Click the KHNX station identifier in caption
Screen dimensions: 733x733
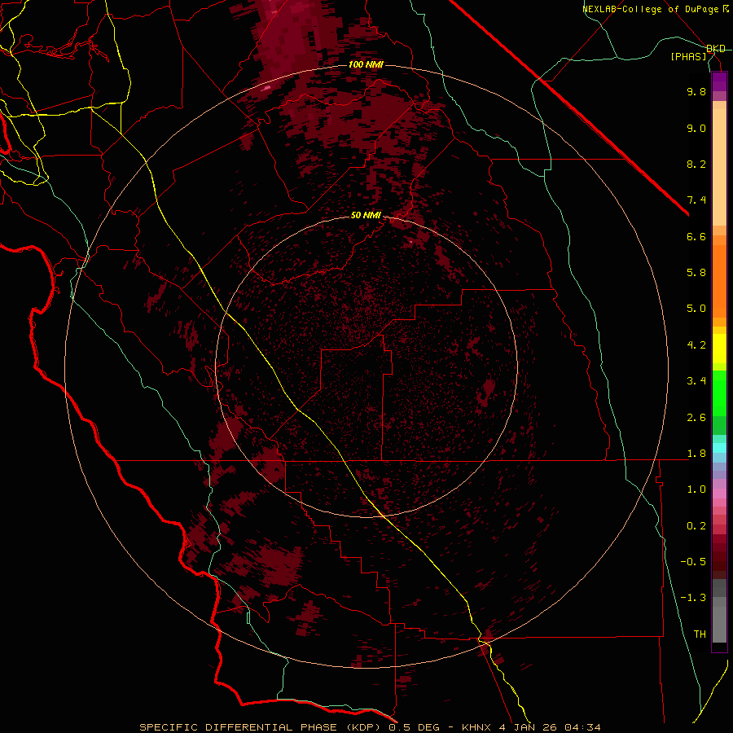click(x=476, y=727)
